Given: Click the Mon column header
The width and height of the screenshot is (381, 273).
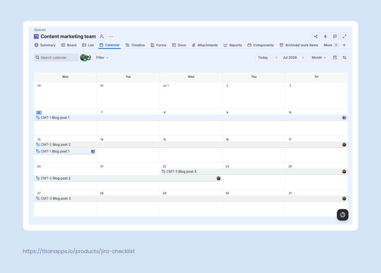Looking at the screenshot, I should [x=65, y=77].
